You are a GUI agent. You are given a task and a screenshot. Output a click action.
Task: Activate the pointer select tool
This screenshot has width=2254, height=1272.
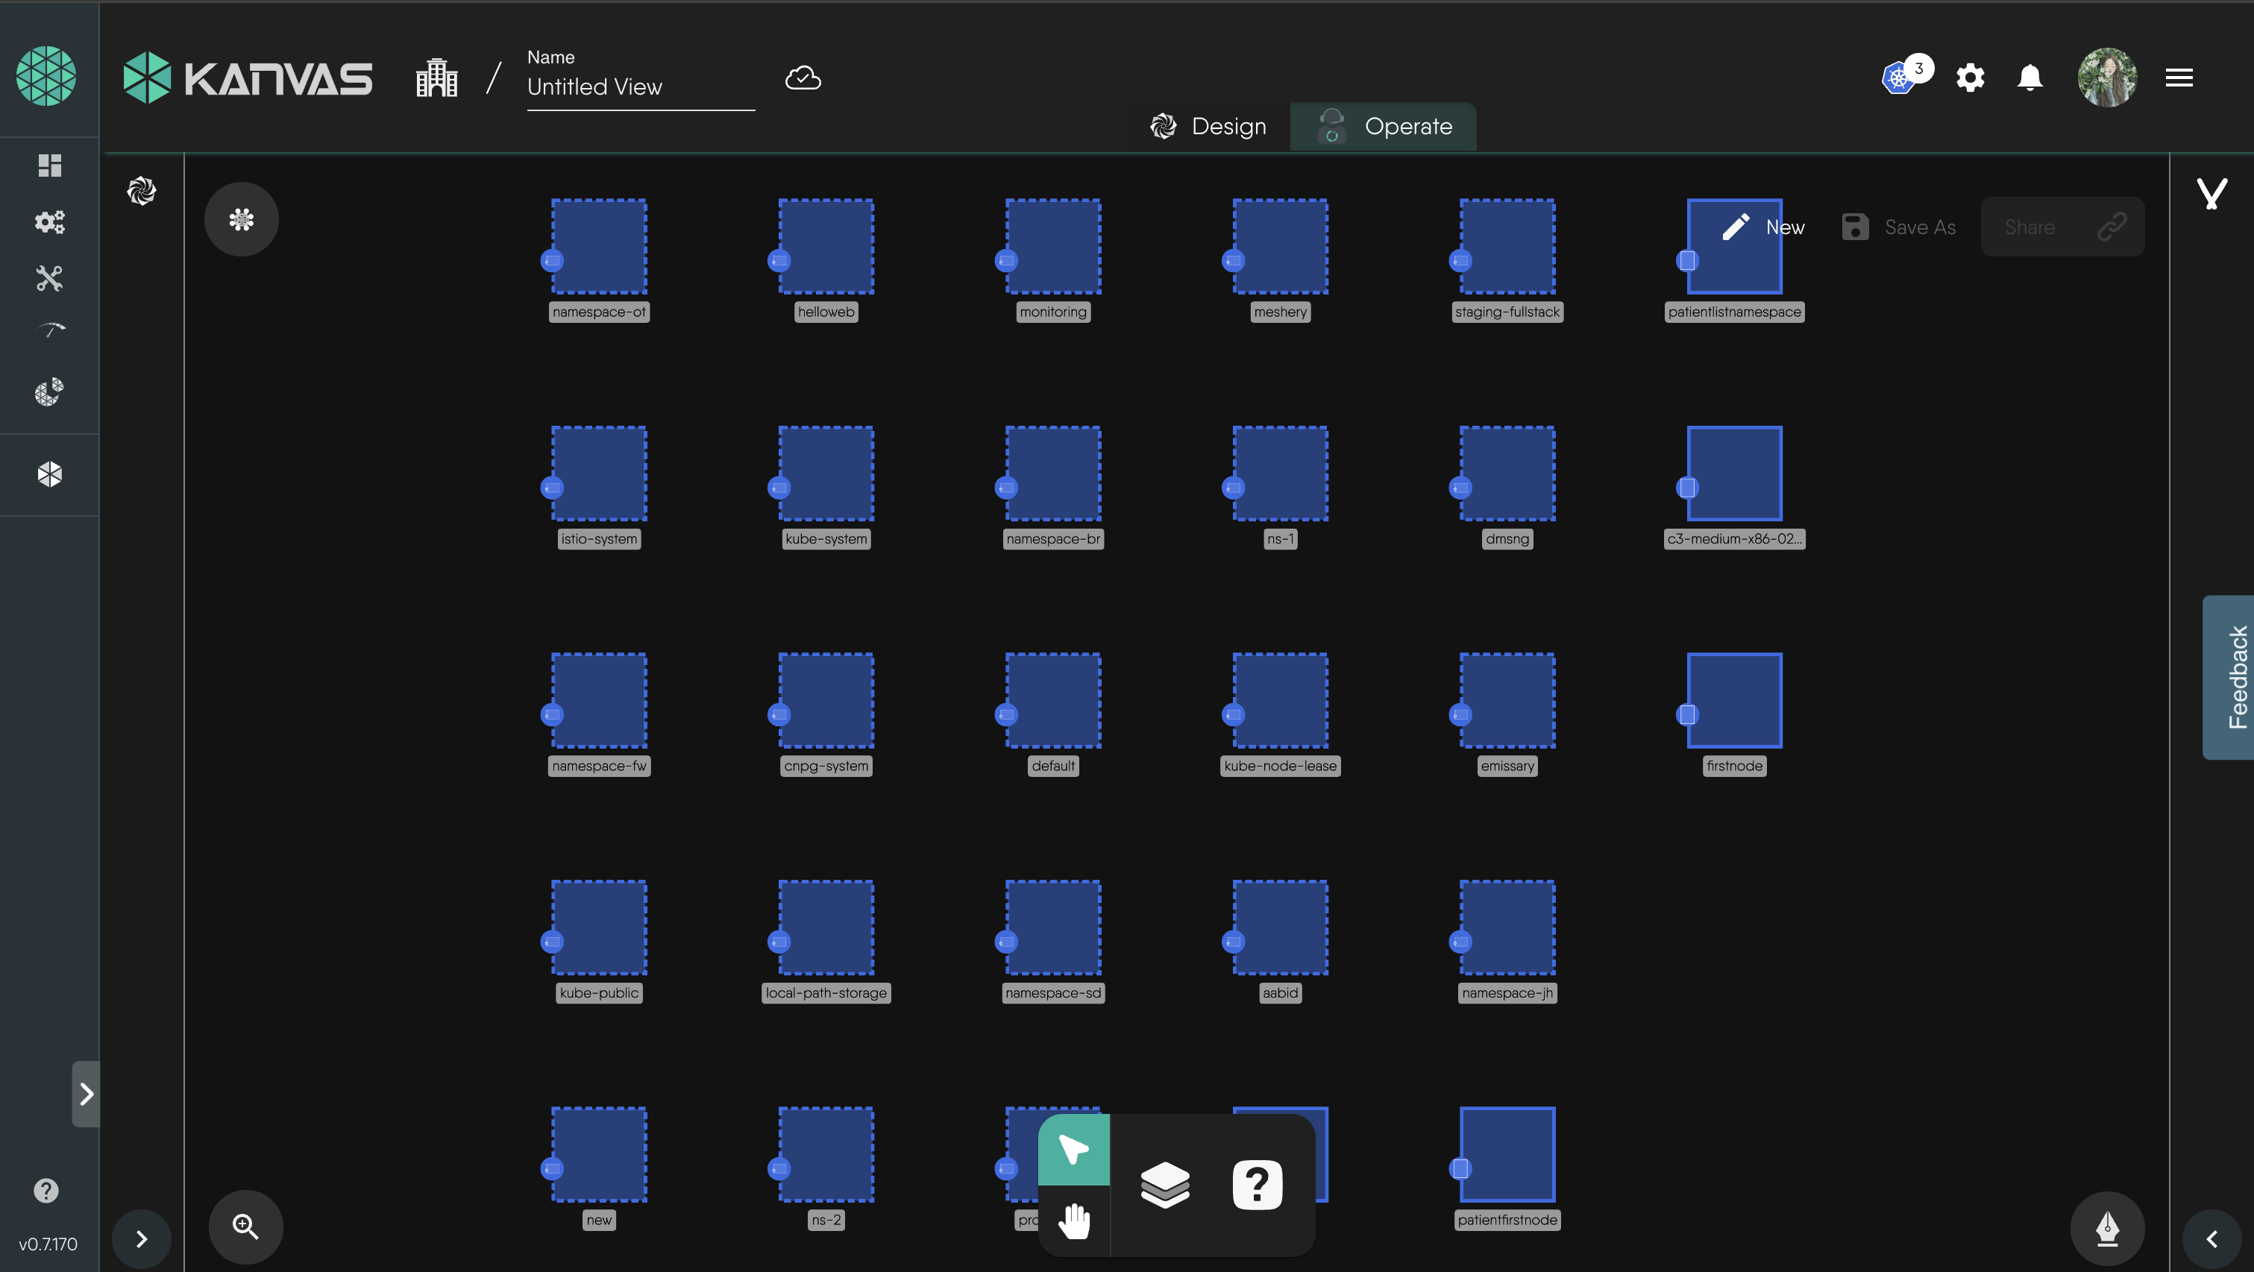[x=1073, y=1150]
